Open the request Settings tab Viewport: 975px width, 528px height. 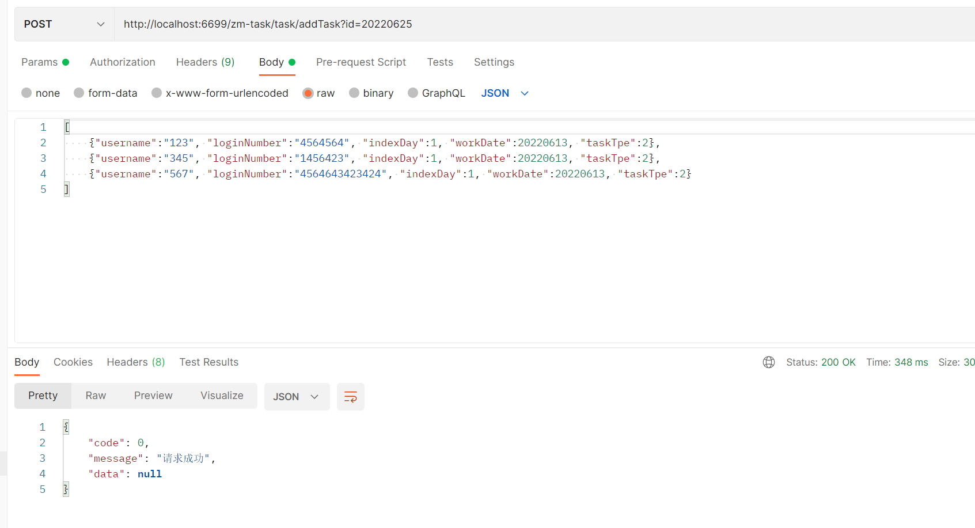(494, 62)
